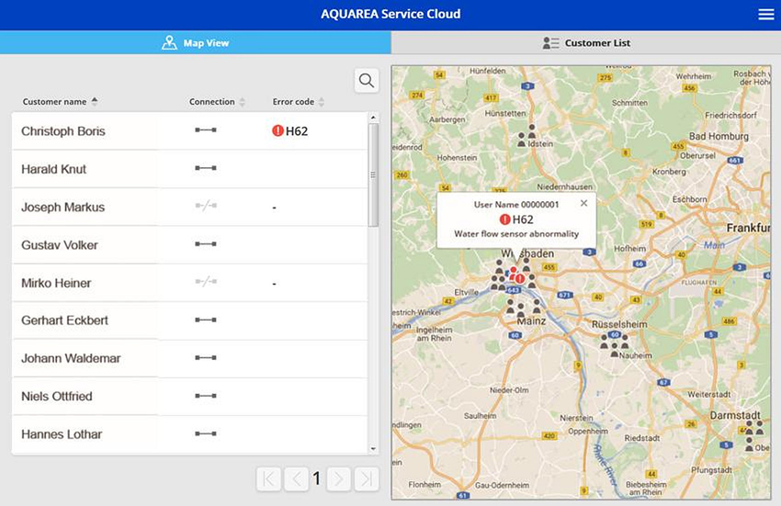Select customer Niels Ottfried
Viewport: 781px width, 506px height.
click(190, 397)
